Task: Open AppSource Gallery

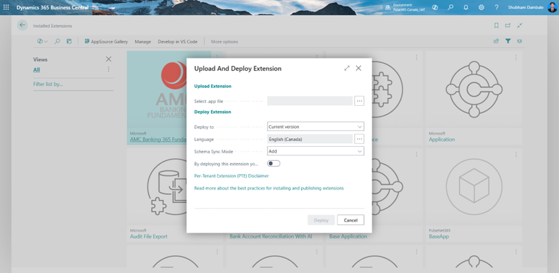Action: pos(106,41)
